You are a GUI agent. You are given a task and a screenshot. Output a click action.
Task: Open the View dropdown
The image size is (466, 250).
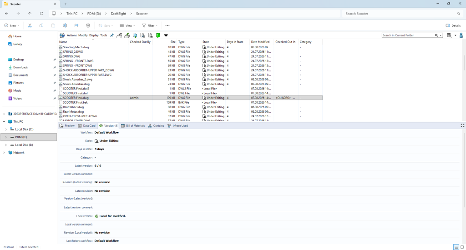coord(127,25)
